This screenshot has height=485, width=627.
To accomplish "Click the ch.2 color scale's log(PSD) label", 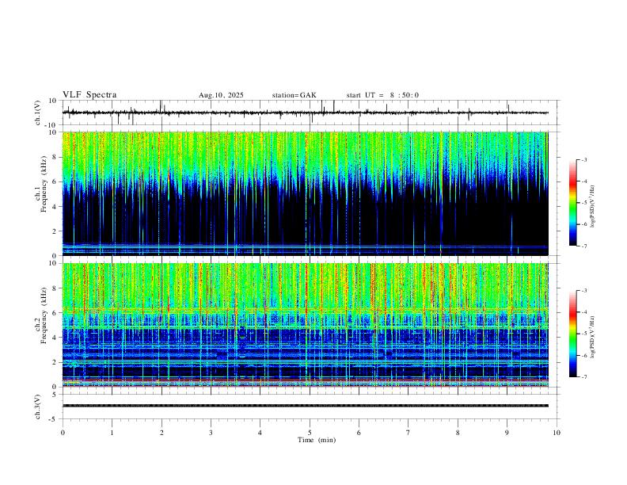I will click(593, 338).
